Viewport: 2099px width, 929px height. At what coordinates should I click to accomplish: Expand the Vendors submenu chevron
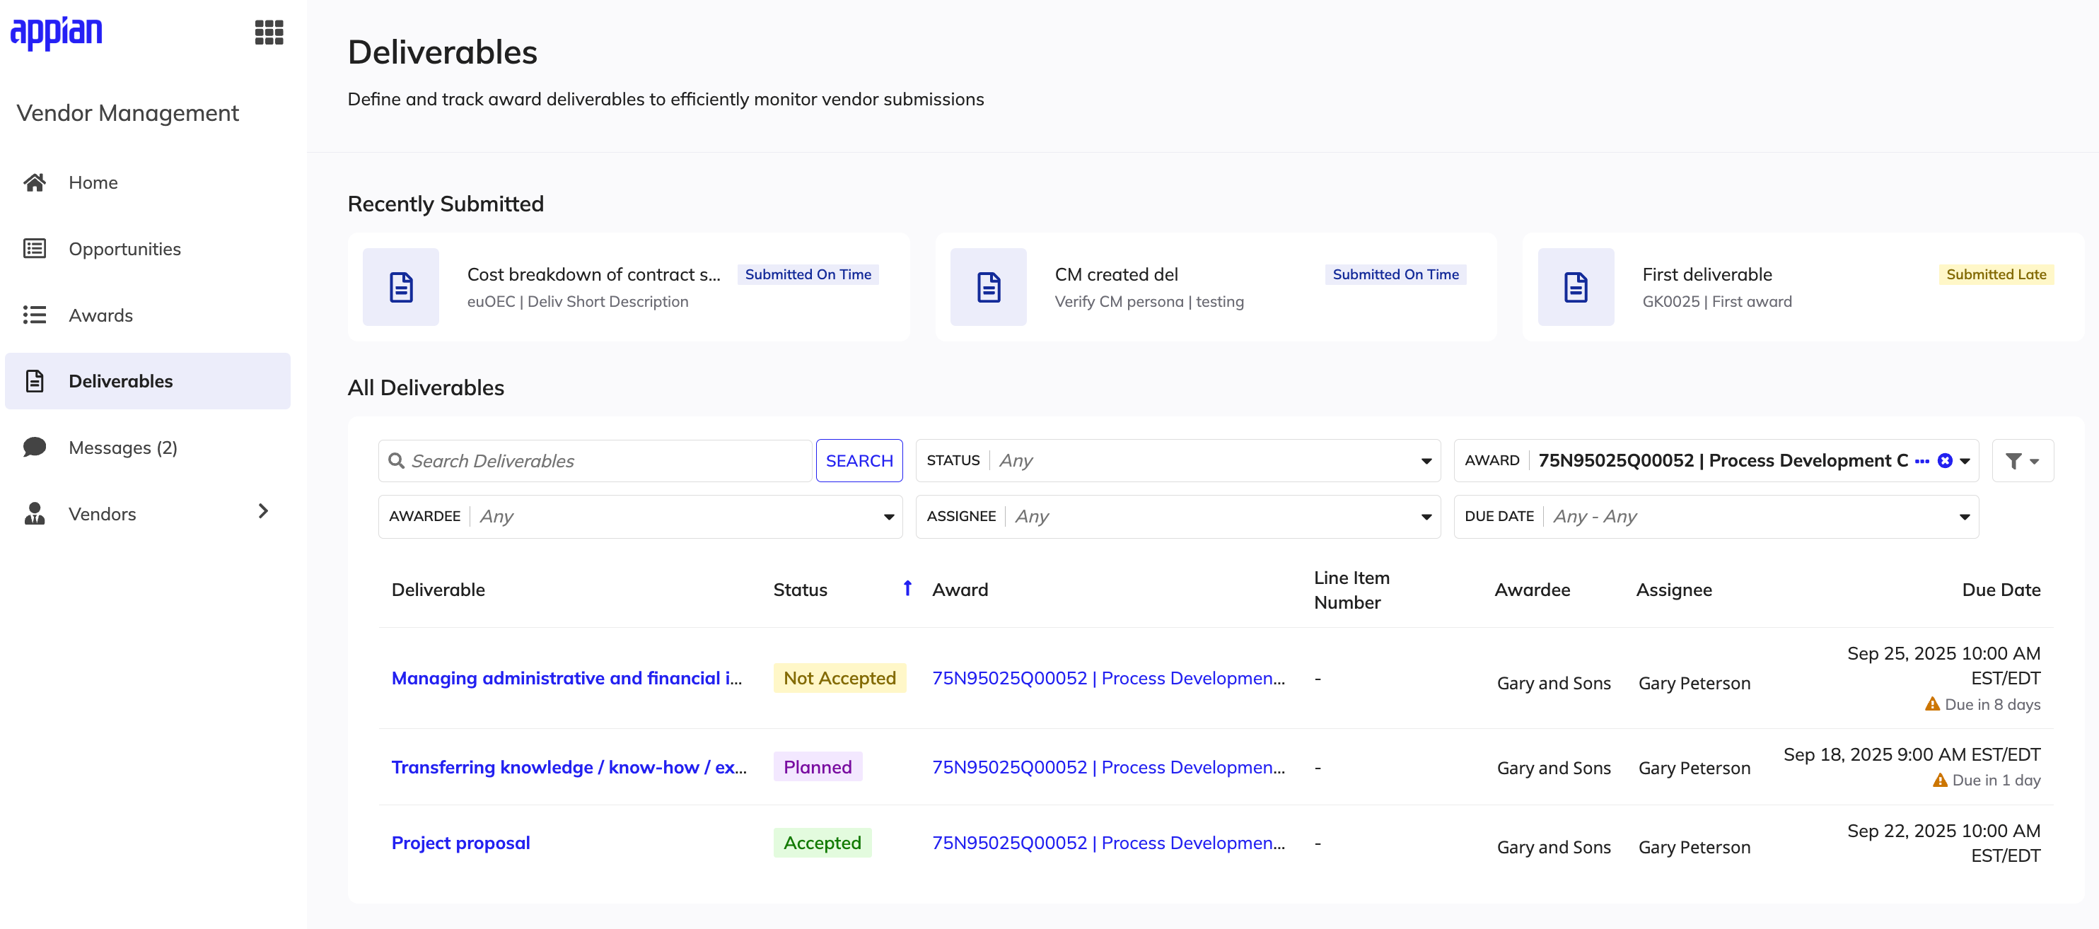pos(263,511)
